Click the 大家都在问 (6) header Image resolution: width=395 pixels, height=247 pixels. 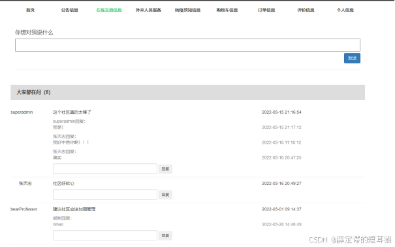pyautogui.click(x=187, y=92)
